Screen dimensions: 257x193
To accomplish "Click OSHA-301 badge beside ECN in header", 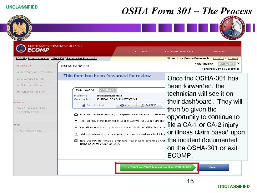I will pyautogui.click(x=227, y=64).
